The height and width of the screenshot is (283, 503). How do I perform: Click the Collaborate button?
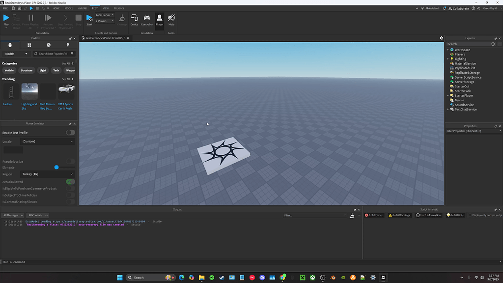[458, 8]
